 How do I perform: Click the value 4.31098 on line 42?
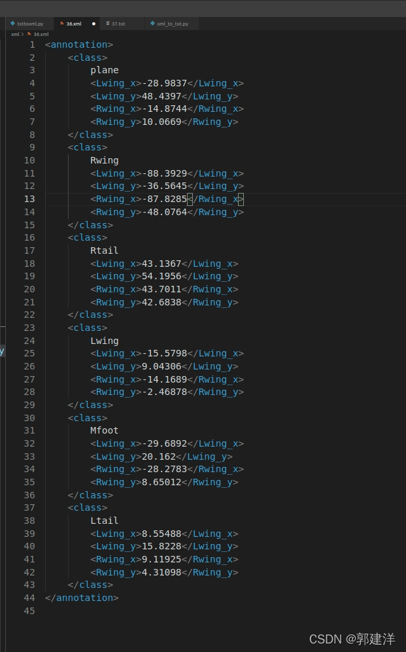[161, 572]
